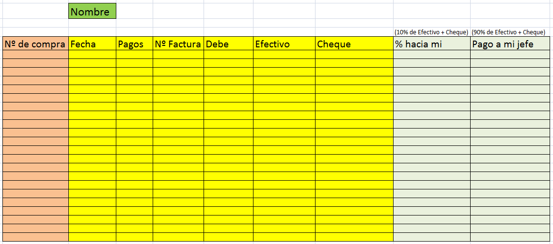This screenshot has height=244, width=553.
Task: Click the "Nº de compra" header cell
Action: pyautogui.click(x=35, y=44)
